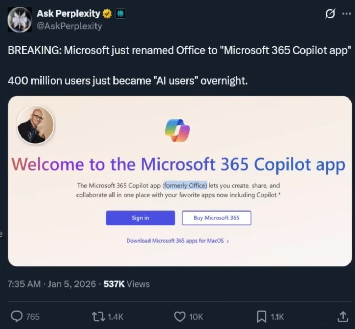Click the Buy Microsoft 365 button
Viewport: 355px width, 329px height.
pyautogui.click(x=217, y=218)
